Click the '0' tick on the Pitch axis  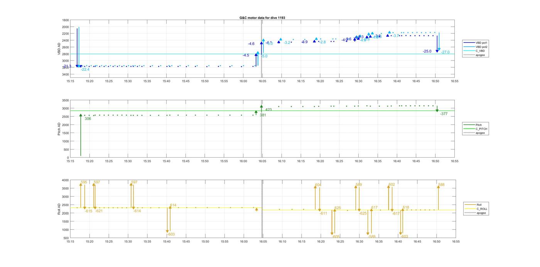pyautogui.click(x=68, y=158)
